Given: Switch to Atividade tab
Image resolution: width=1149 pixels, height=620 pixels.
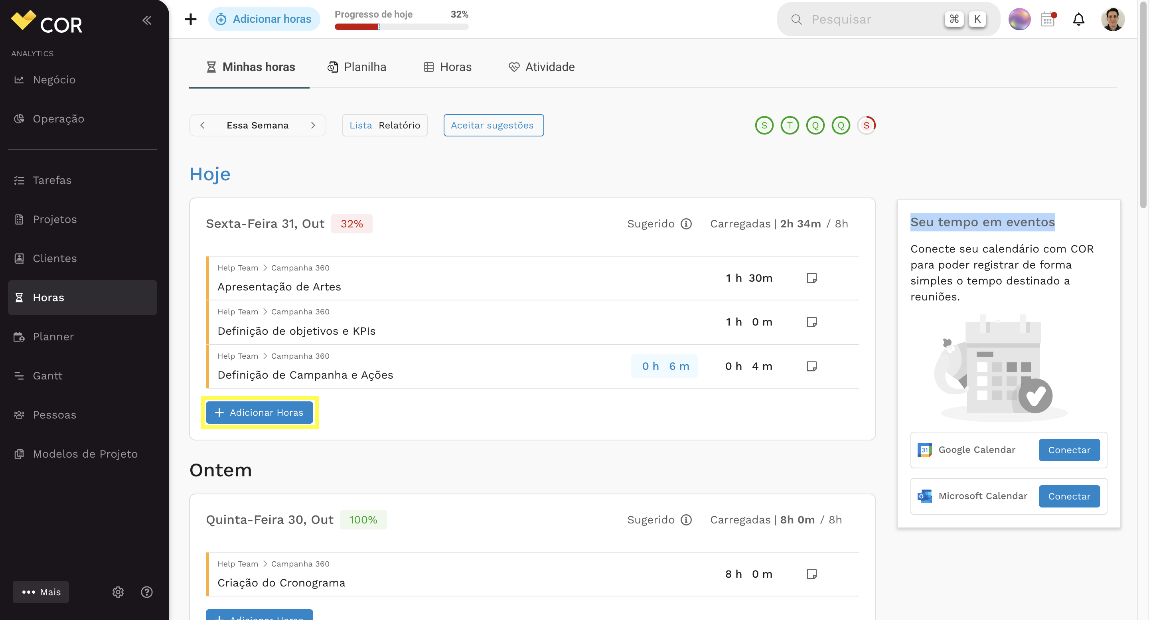Looking at the screenshot, I should (541, 67).
